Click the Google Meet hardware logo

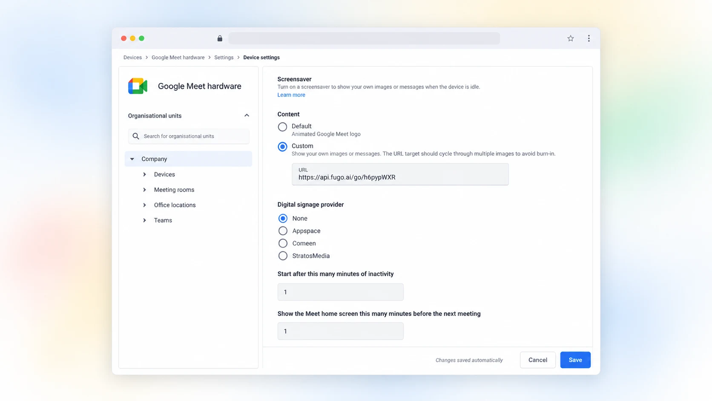click(x=138, y=86)
